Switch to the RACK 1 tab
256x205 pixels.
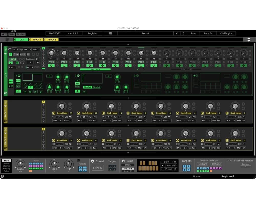click(x=36, y=39)
